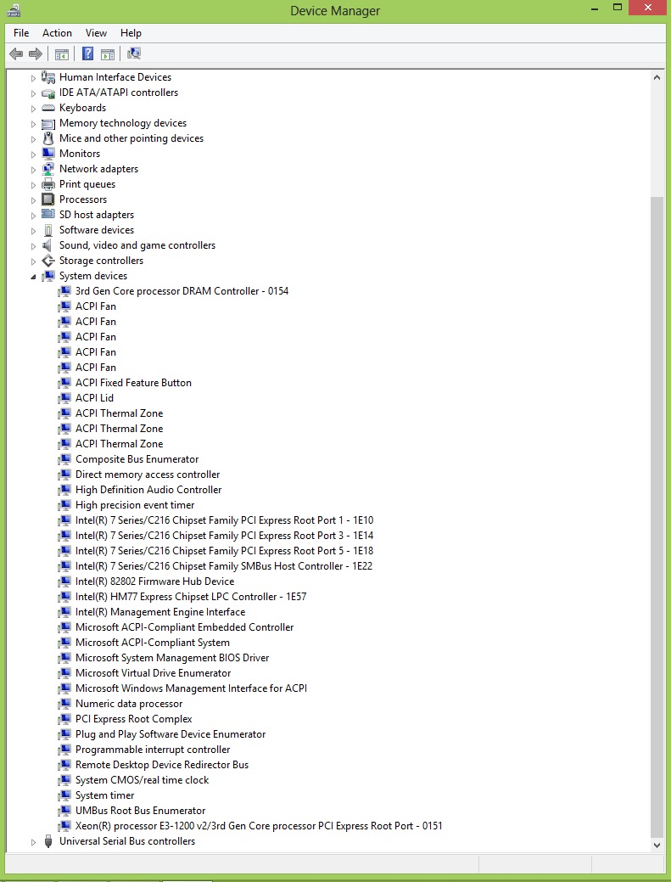This screenshot has height=882, width=671.
Task: Open the Action menu
Action: 58,33
